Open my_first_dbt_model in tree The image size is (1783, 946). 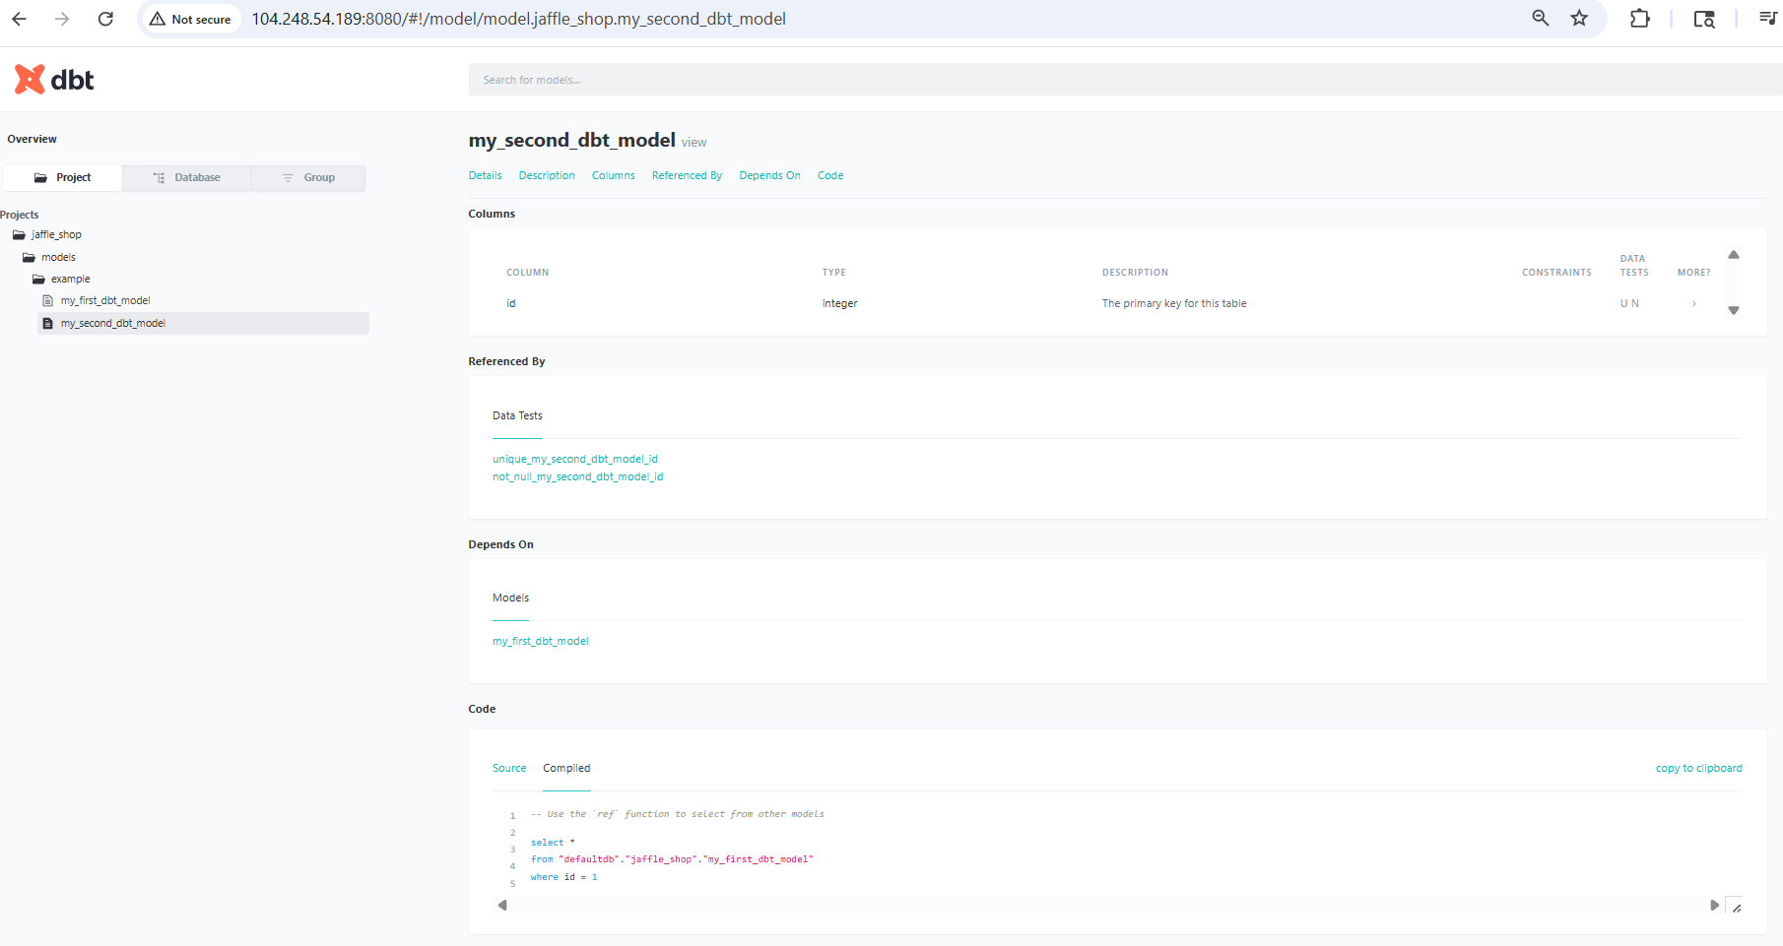point(105,301)
